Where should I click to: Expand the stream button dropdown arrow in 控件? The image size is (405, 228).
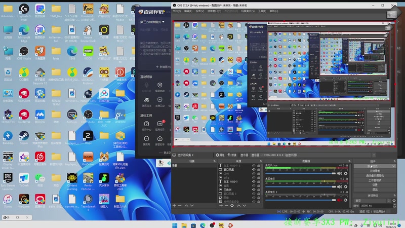(x=394, y=166)
